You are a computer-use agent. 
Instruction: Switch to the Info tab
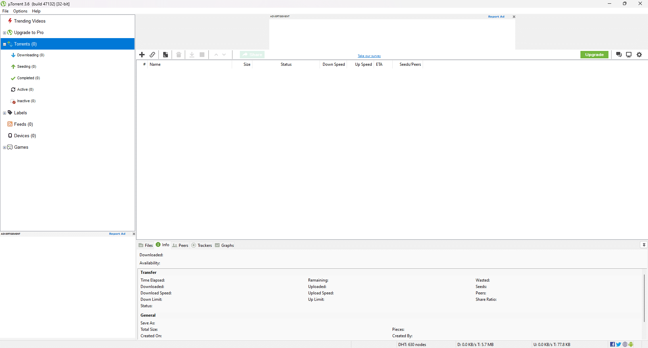[x=163, y=245]
